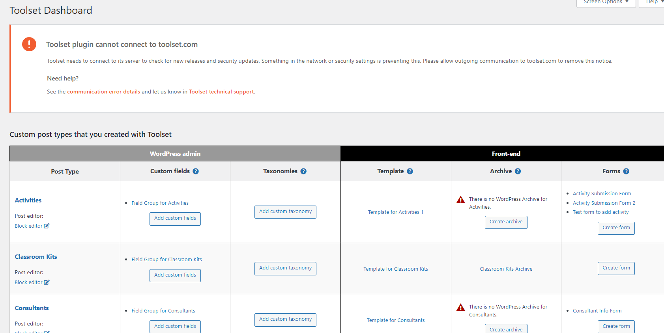Open Template for Consultants

click(396, 320)
